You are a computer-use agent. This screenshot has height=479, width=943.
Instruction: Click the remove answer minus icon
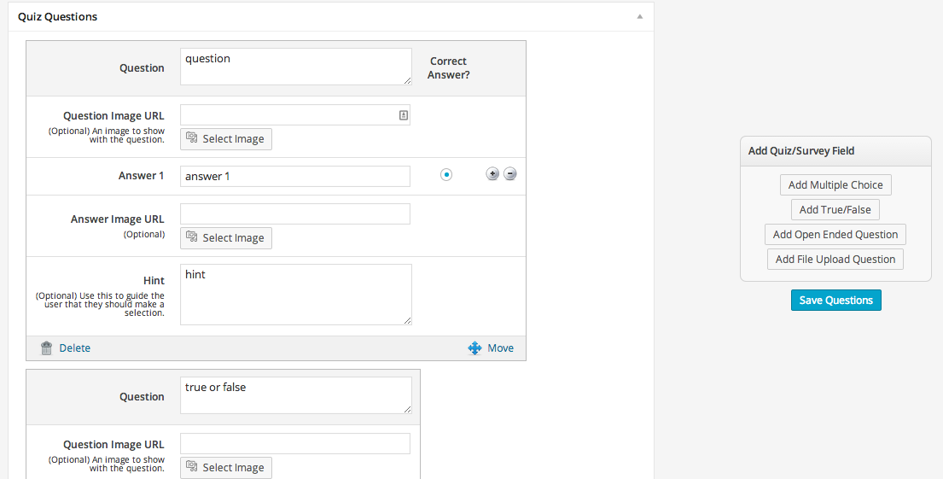pyautogui.click(x=509, y=174)
